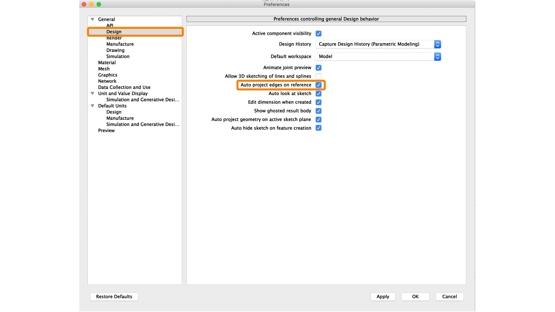Image resolution: width=555 pixels, height=312 pixels.
Task: Select Manufacture under Default Units
Action: point(120,118)
